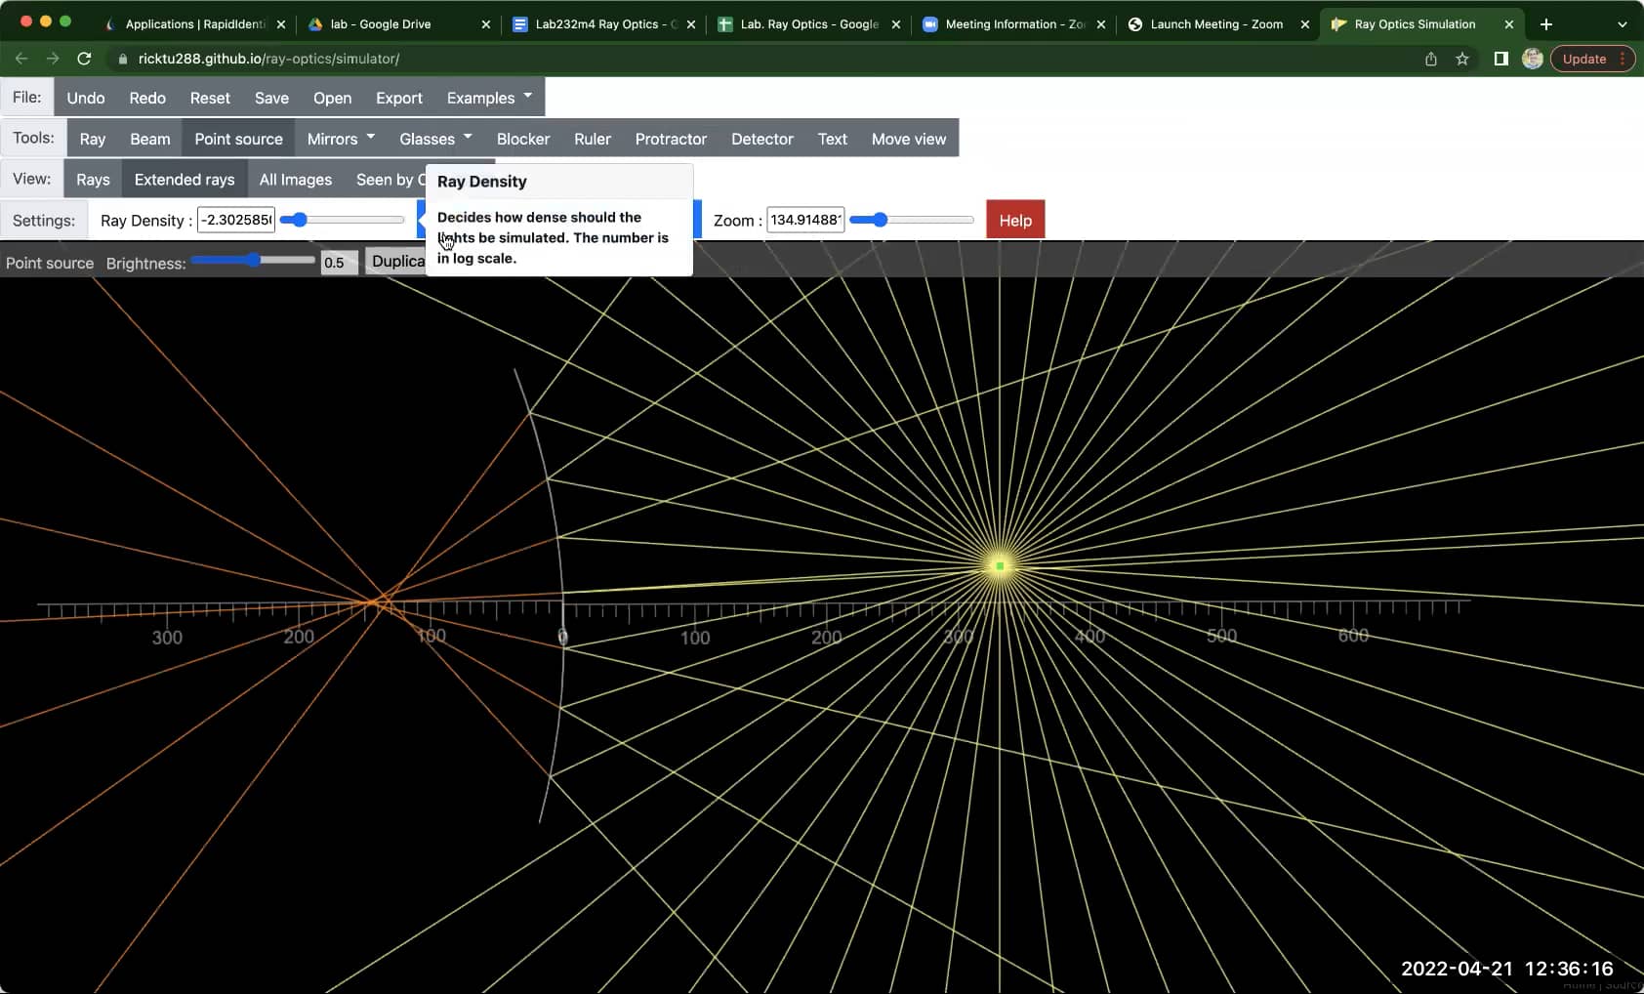Adjust the point source Brightness slider
1644x994 pixels.
[255, 261]
